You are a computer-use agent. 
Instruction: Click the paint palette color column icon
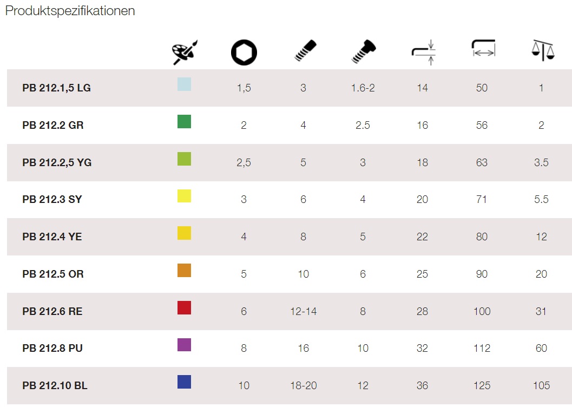(185, 52)
